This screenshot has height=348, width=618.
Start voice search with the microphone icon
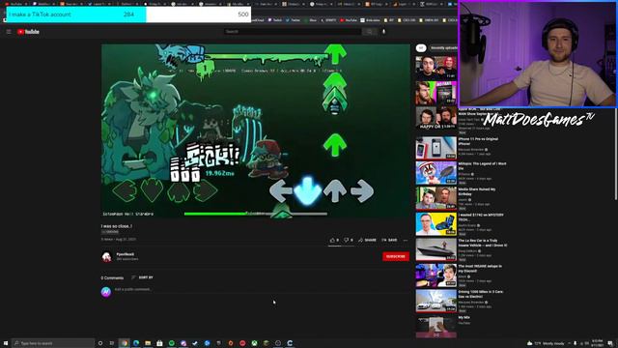384,32
